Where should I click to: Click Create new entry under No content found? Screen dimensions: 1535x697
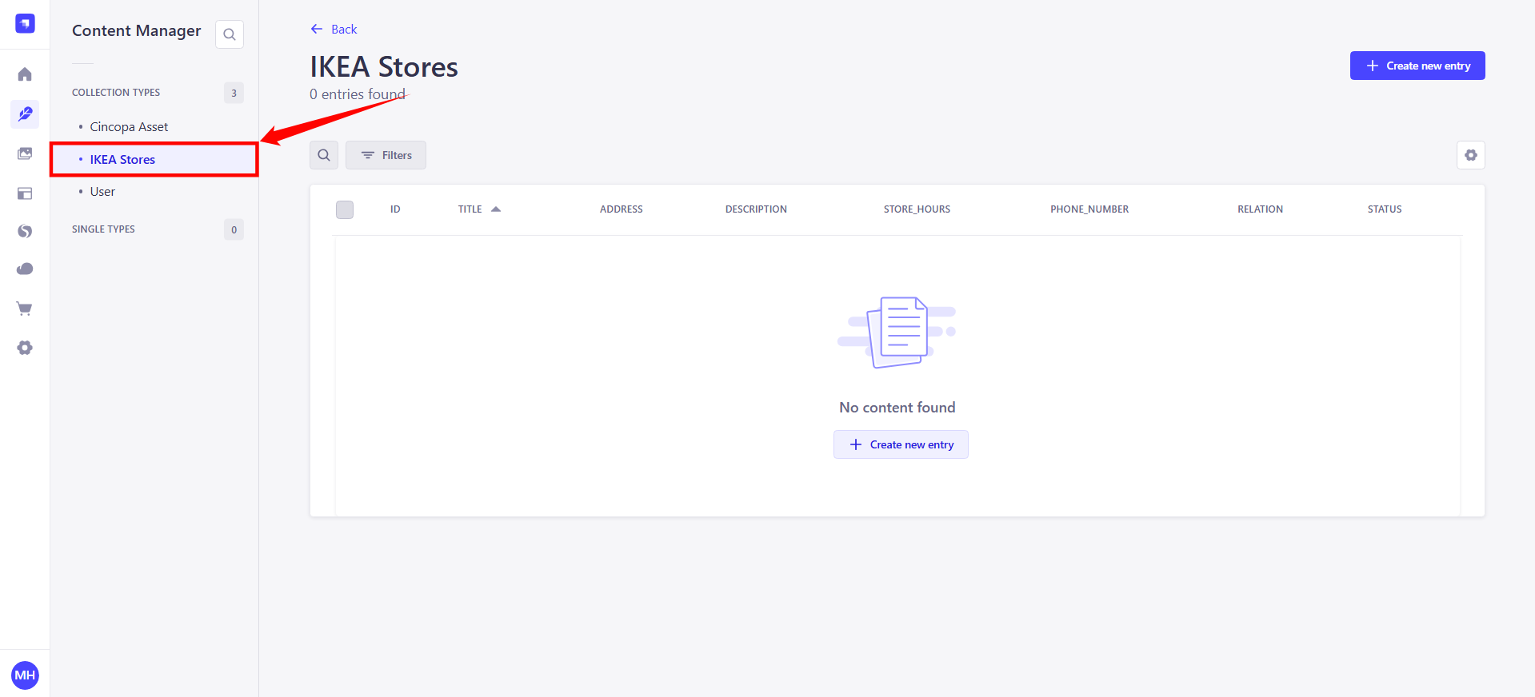click(x=901, y=444)
